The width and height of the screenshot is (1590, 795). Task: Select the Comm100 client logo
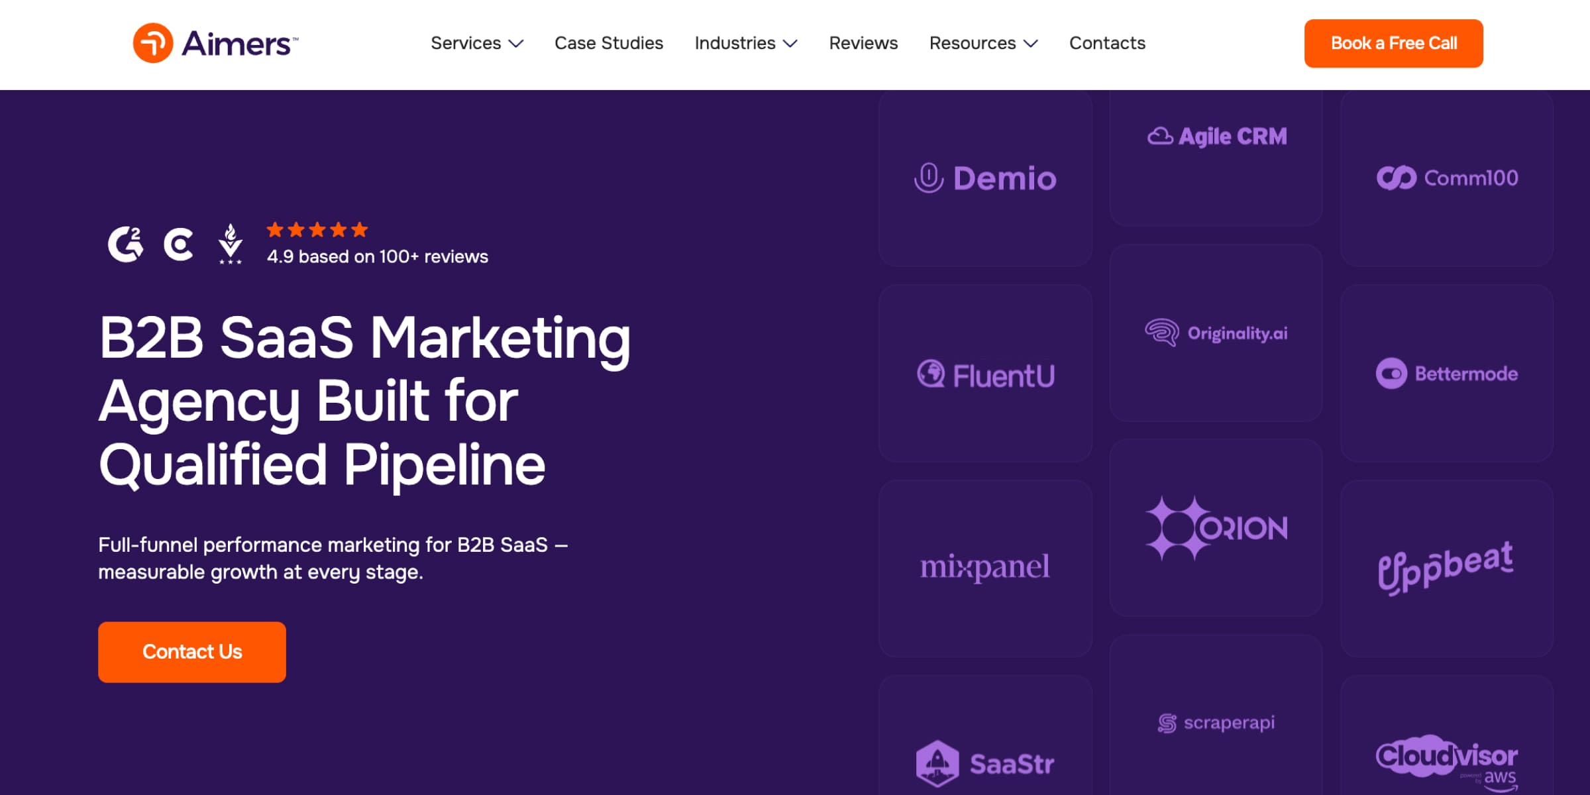click(1448, 178)
